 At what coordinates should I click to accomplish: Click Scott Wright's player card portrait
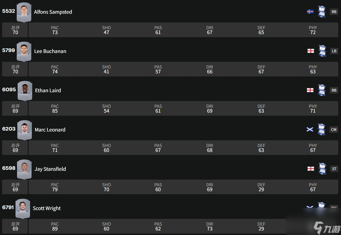click(x=23, y=209)
